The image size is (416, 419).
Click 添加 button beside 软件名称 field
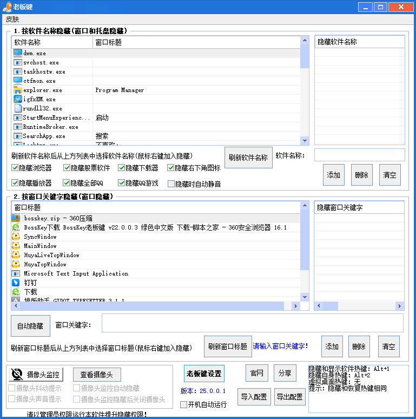tap(333, 175)
